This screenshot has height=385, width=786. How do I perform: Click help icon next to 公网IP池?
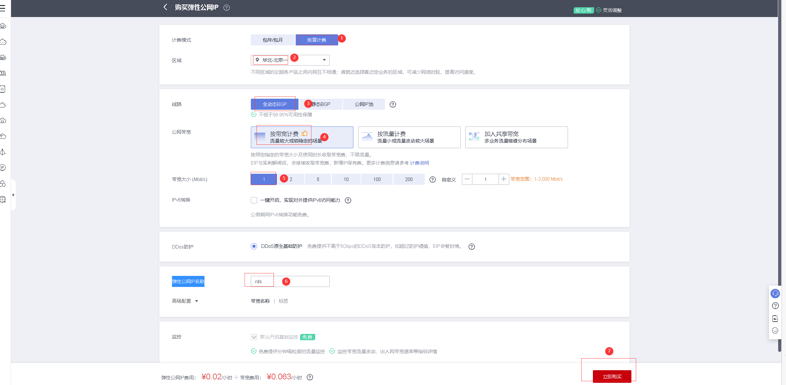tap(393, 104)
